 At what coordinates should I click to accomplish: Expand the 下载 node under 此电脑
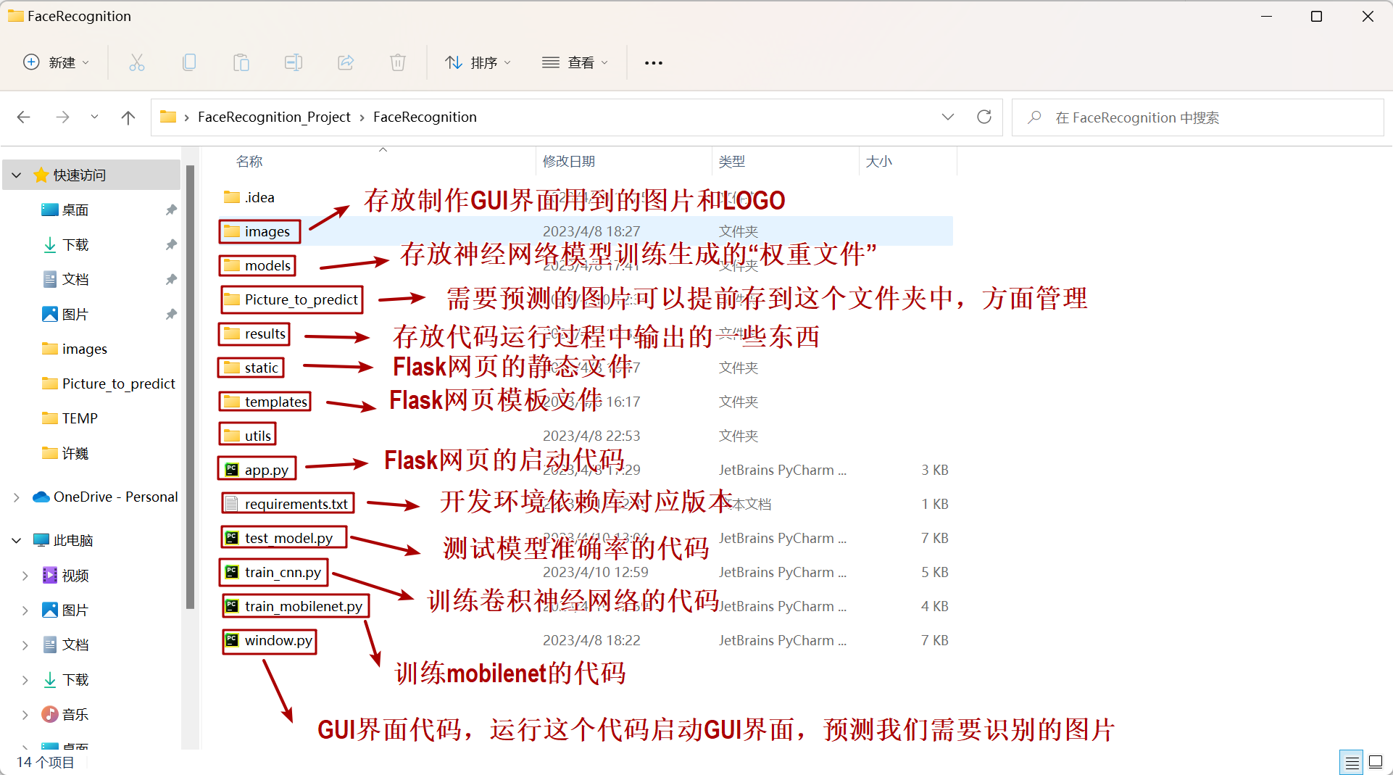tap(25, 679)
